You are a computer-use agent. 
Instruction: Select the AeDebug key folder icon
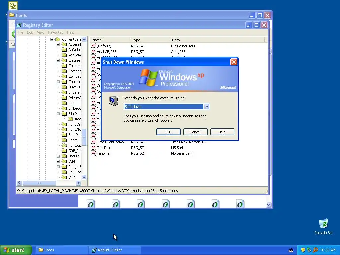point(64,50)
